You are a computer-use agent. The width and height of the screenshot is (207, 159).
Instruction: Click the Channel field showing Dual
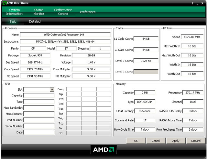(193, 102)
